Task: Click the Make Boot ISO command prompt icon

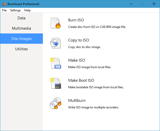Action: [56, 83]
